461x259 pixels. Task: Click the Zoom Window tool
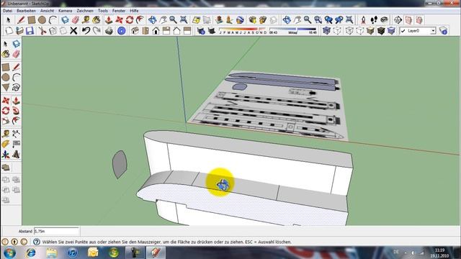pyautogui.click(x=318, y=20)
